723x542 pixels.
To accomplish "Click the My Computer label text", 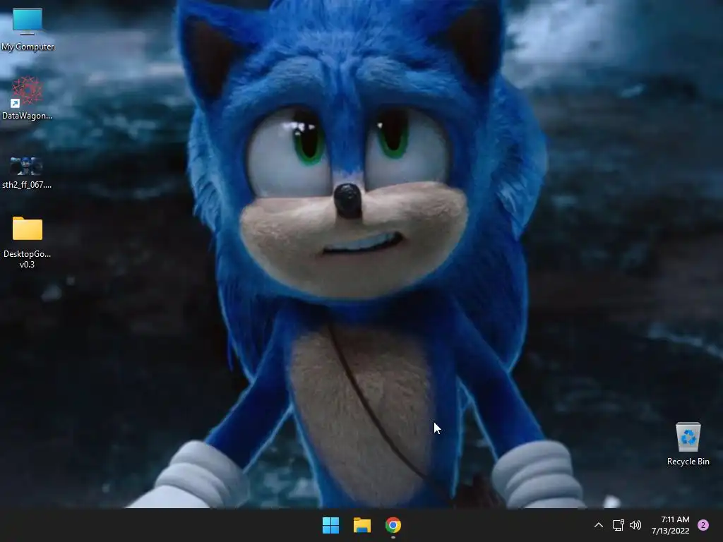I will point(28,47).
